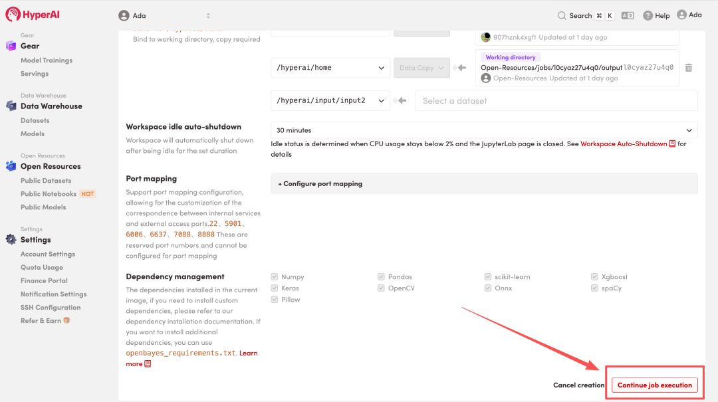Viewport: 718px width, 402px height.
Task: Click the Search box in header
Action: (586, 15)
